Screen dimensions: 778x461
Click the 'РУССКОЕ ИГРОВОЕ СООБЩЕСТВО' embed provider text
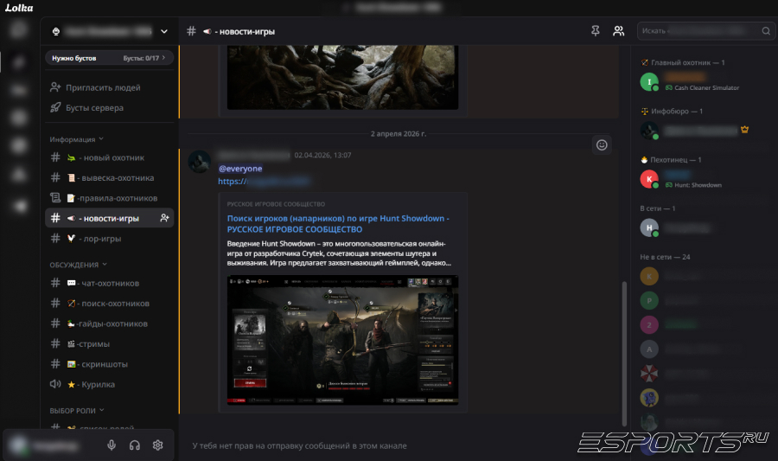click(x=276, y=204)
